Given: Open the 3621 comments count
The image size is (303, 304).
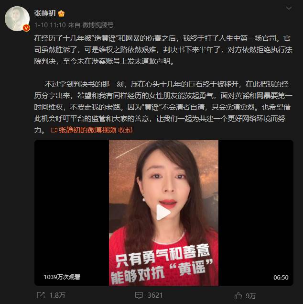Looking at the screenshot, I should click(155, 295).
